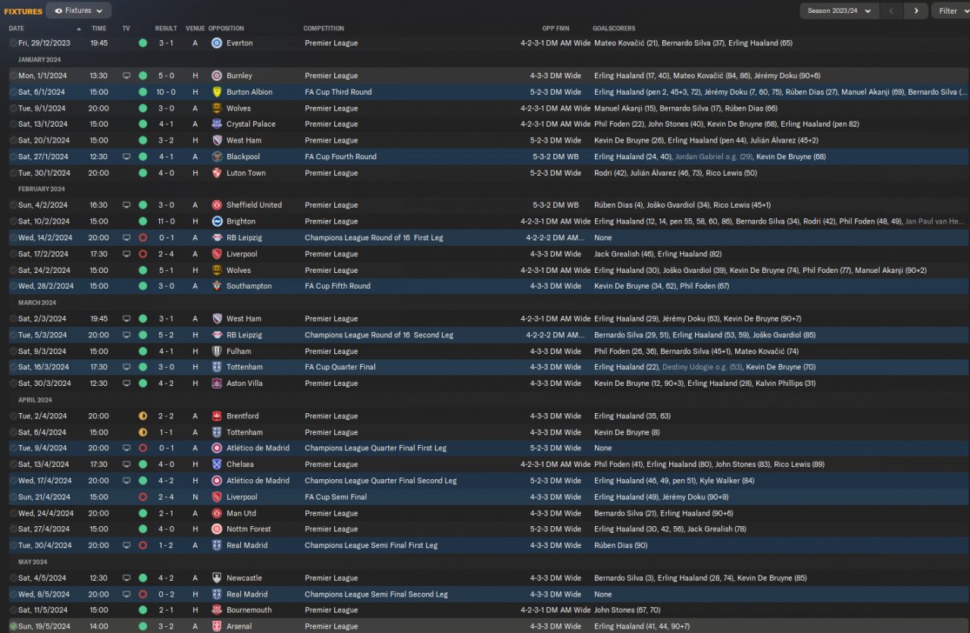The image size is (970, 633).
Task: Open the Fixtures view dropdown
Action: tap(79, 11)
